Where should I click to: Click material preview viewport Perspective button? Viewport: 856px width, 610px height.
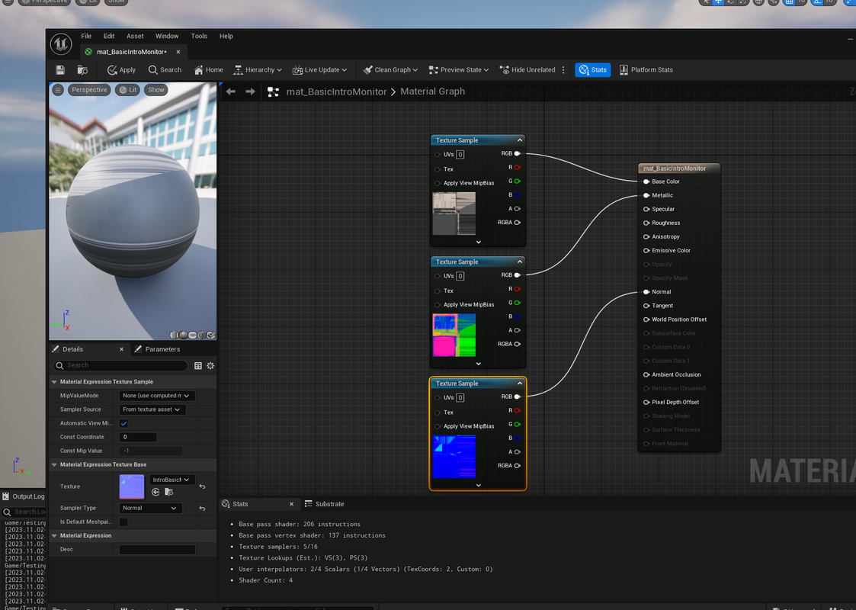coord(89,90)
